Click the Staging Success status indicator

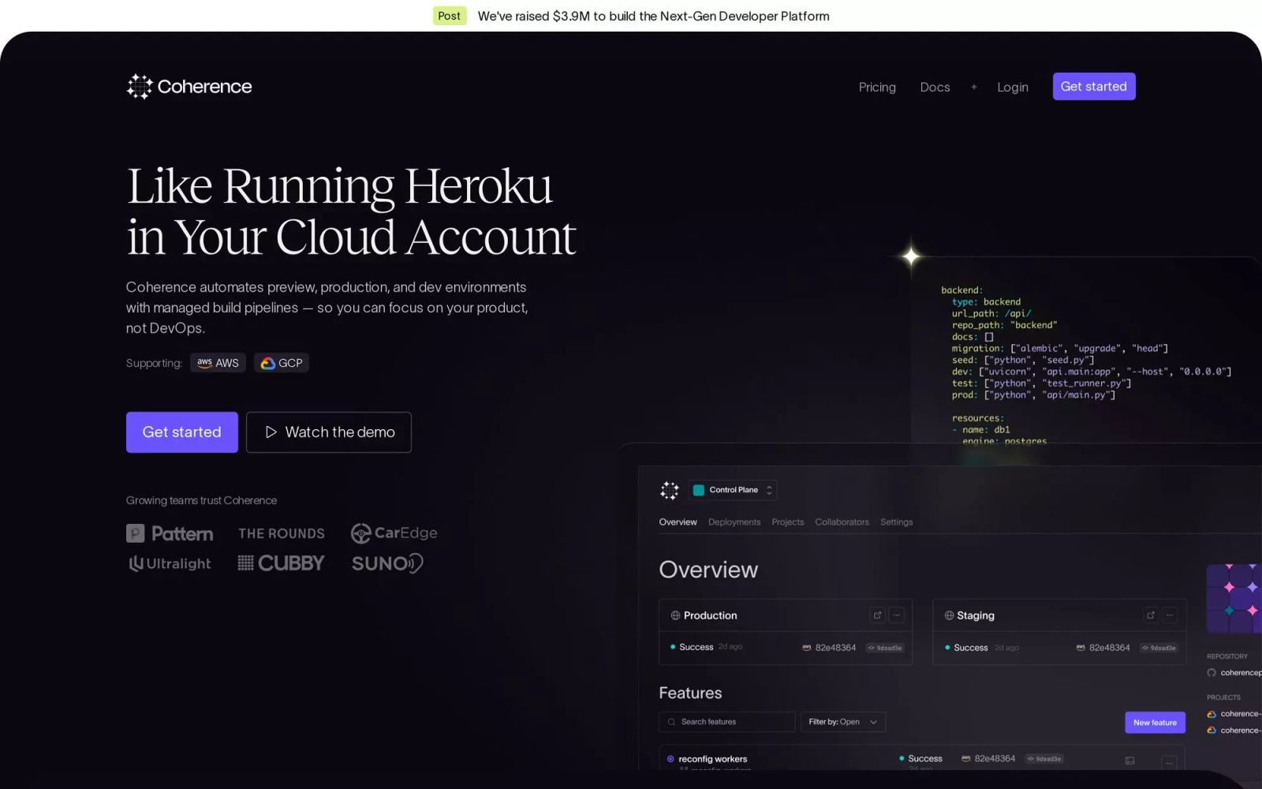966,648
